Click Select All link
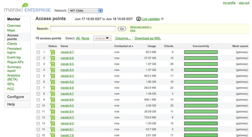The image size is (252, 137). coord(78,38)
